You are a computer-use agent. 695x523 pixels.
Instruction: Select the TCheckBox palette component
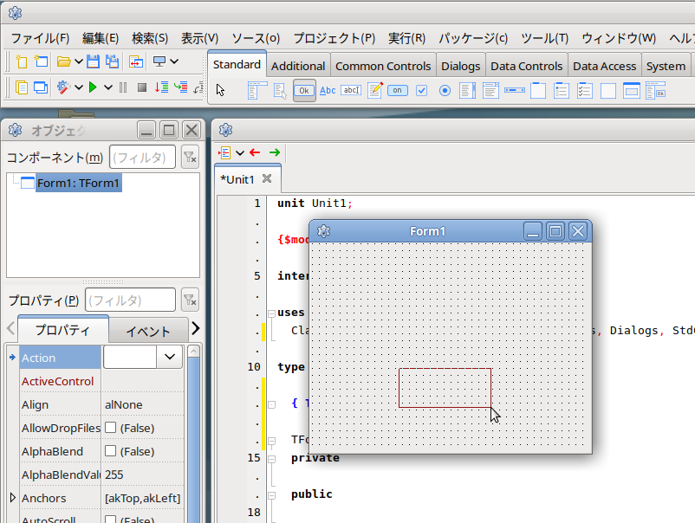[x=421, y=90]
